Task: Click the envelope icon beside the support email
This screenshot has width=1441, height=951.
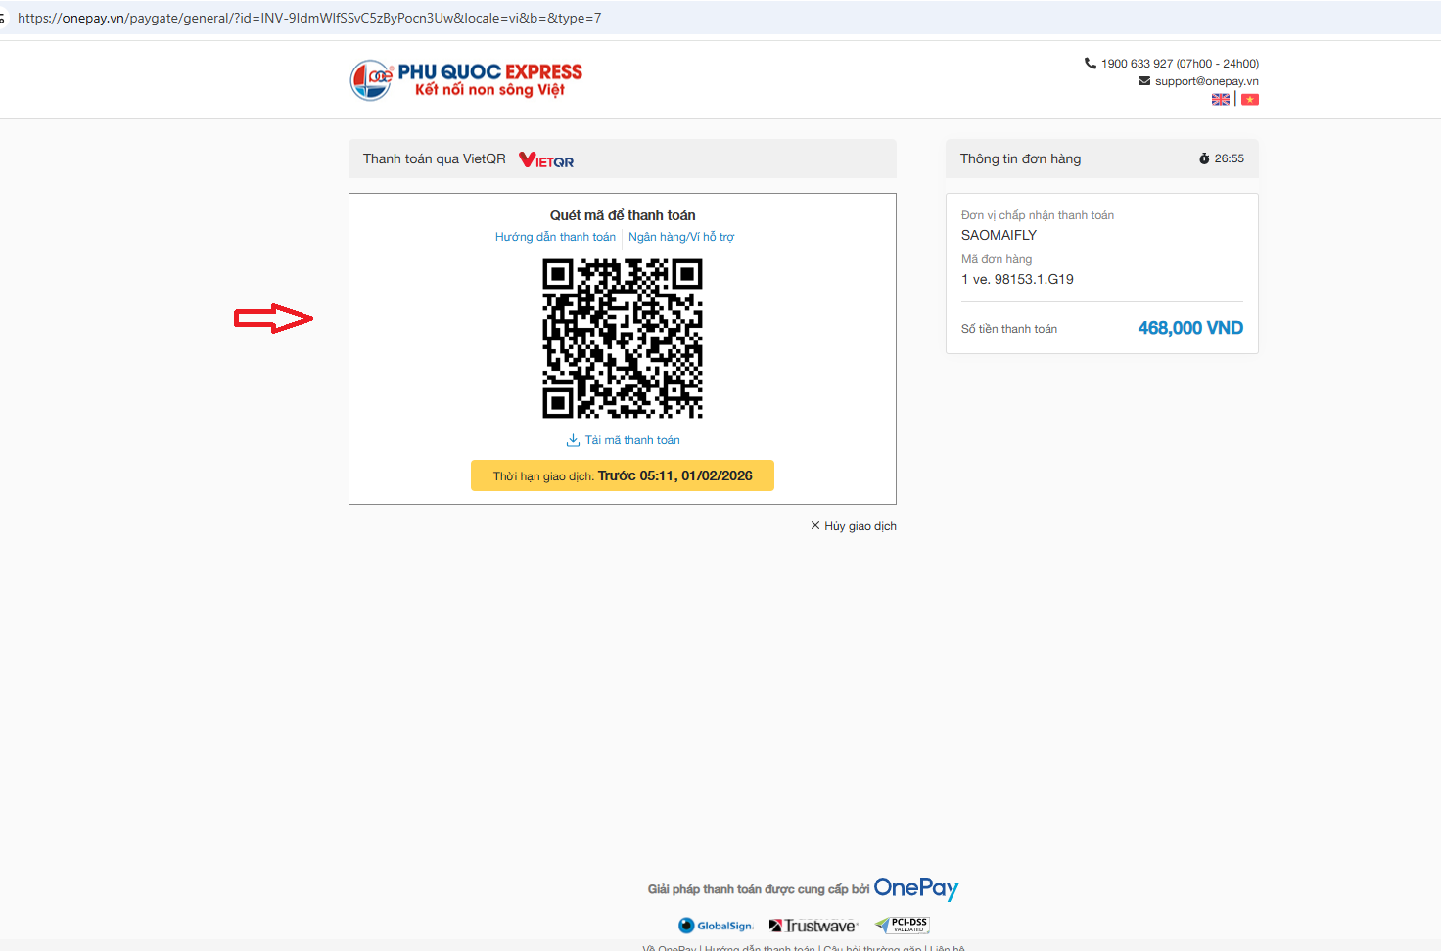Action: pyautogui.click(x=1143, y=81)
